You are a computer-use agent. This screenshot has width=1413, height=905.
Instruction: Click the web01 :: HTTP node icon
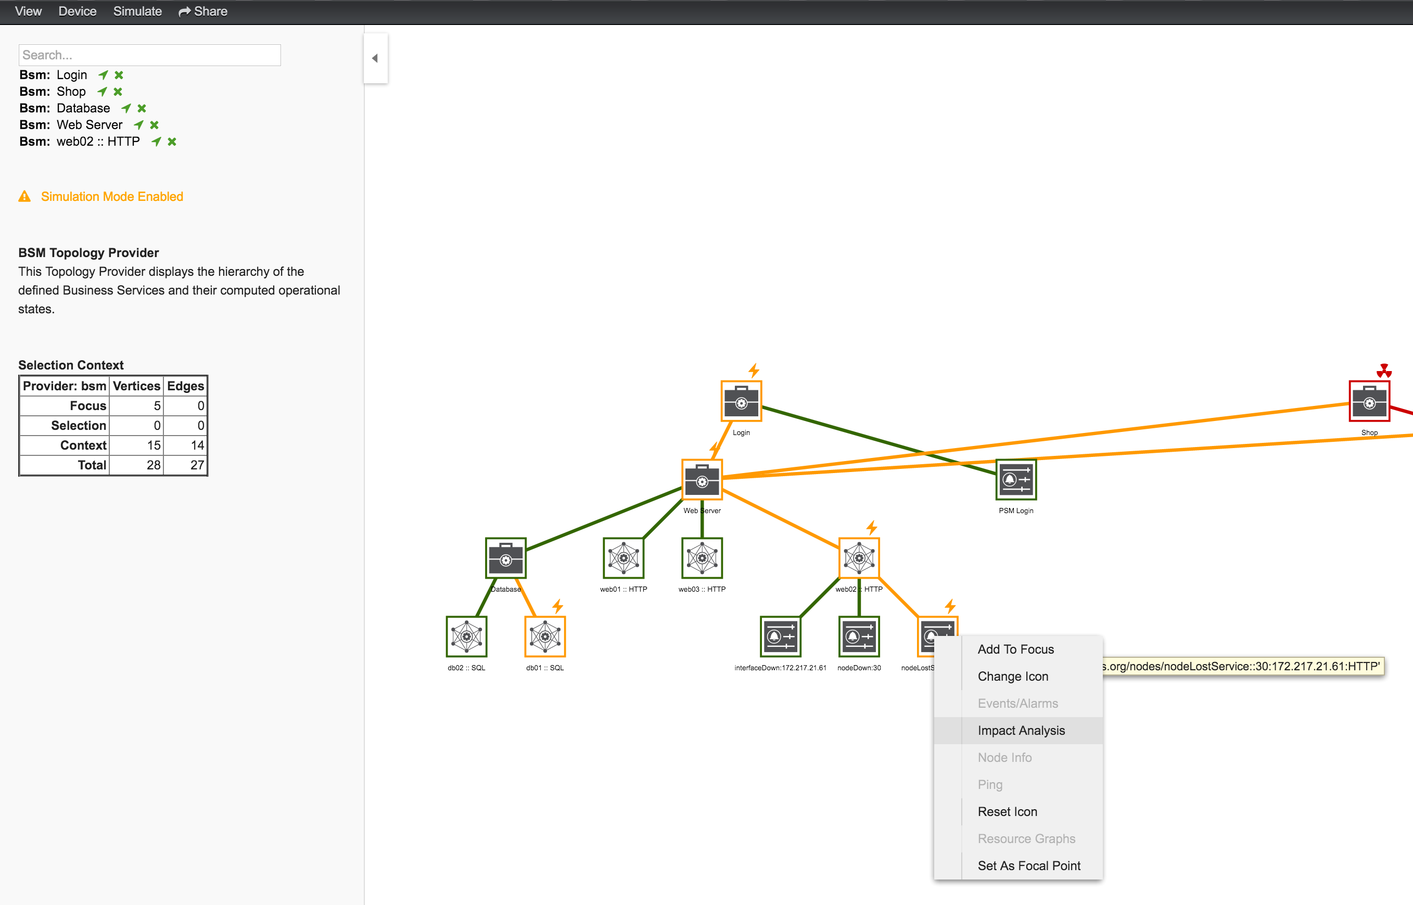point(624,558)
